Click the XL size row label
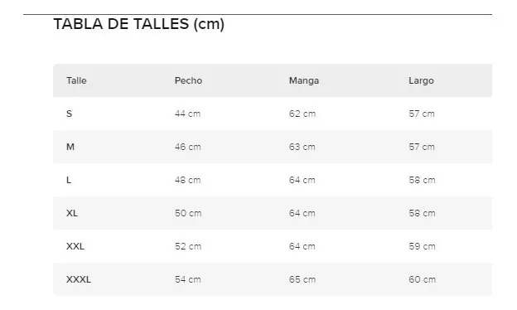This screenshot has height=310, width=517. (x=72, y=213)
